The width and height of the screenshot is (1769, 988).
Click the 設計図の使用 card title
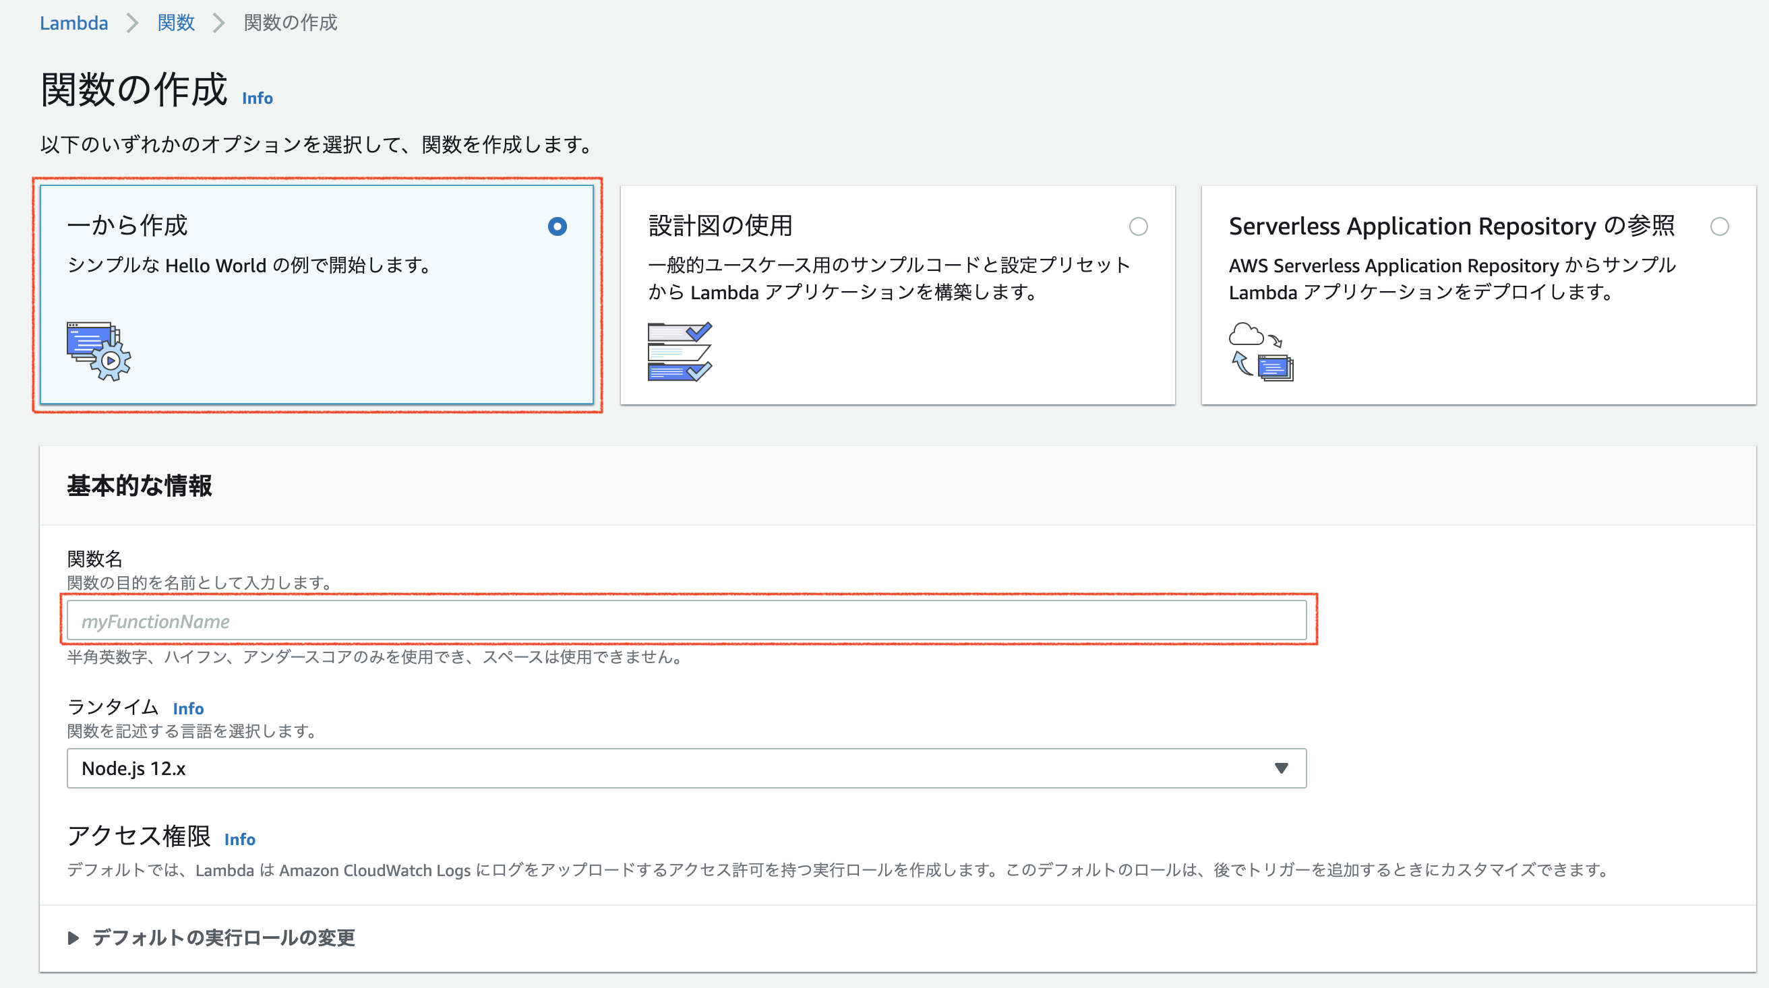(721, 225)
